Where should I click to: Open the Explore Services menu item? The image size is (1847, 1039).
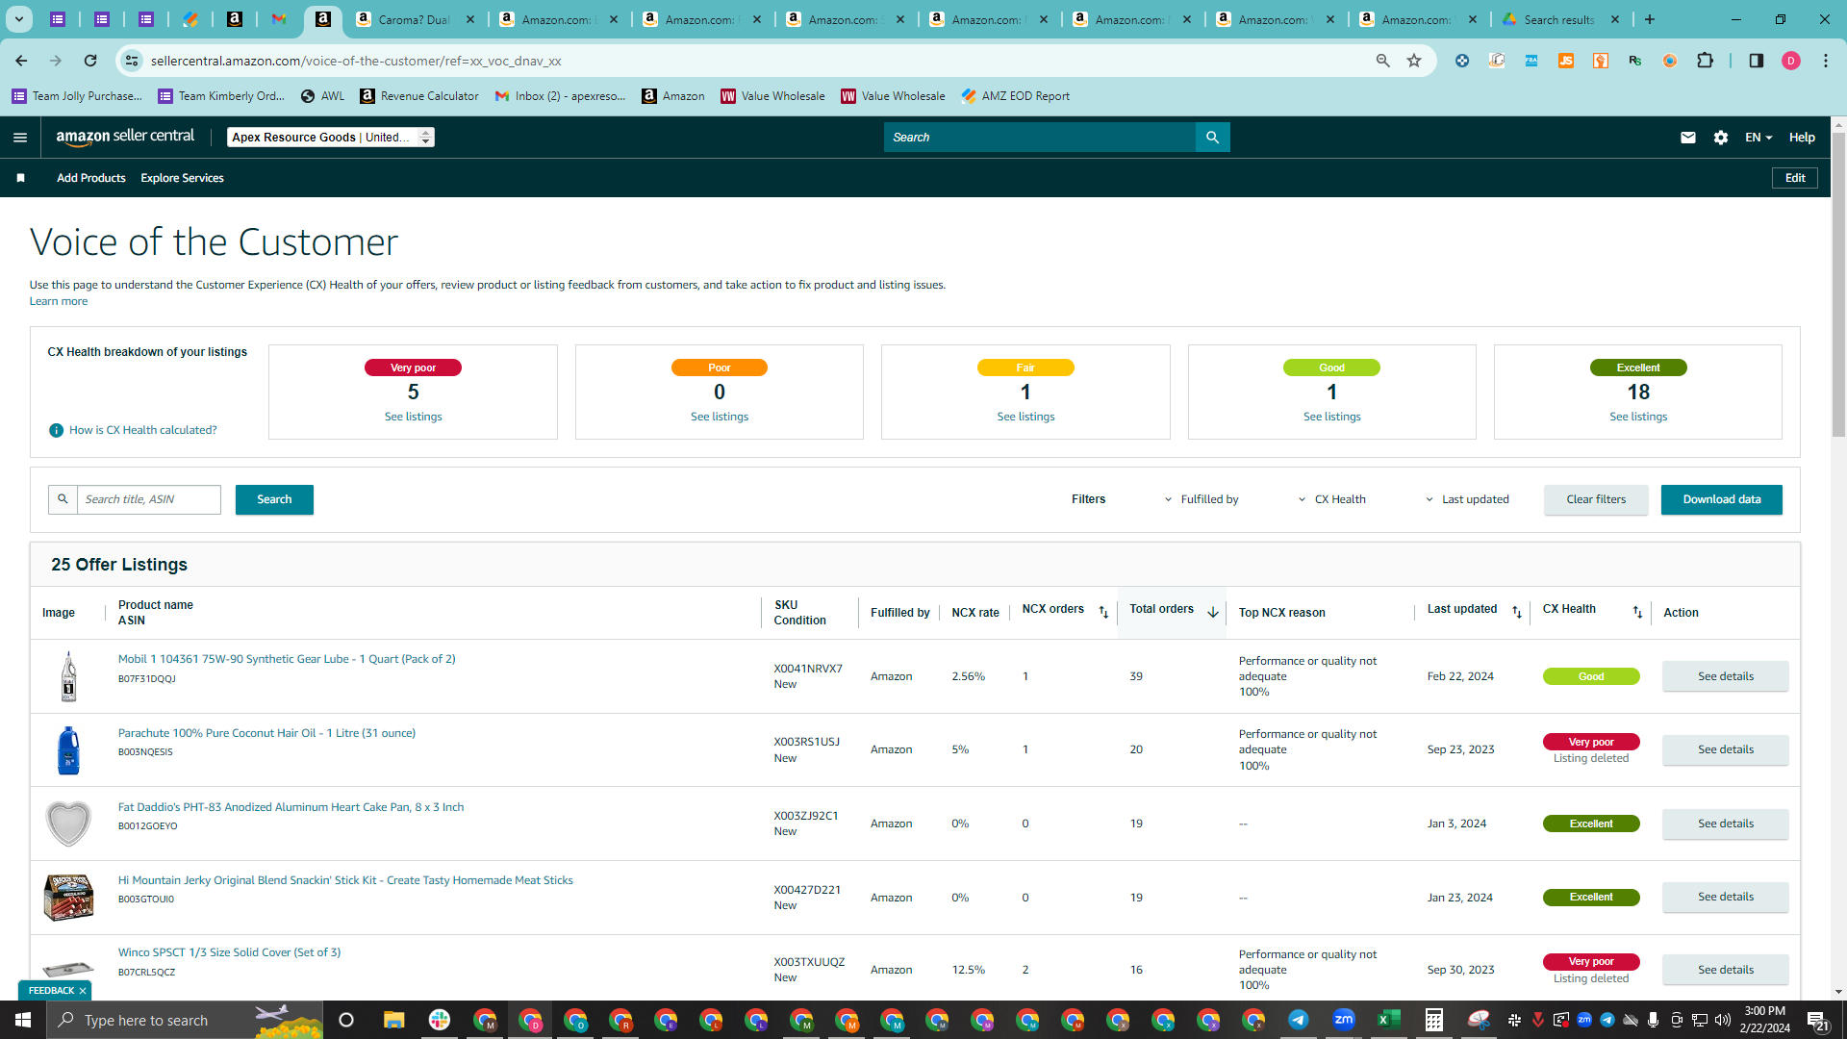pyautogui.click(x=182, y=178)
